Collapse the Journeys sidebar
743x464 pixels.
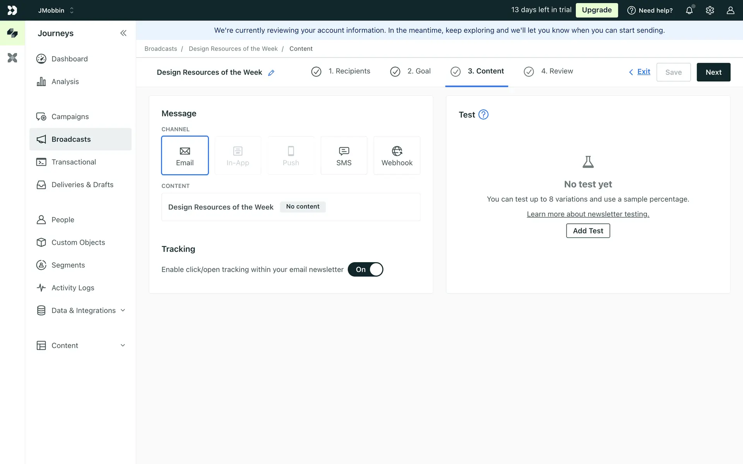click(x=123, y=33)
